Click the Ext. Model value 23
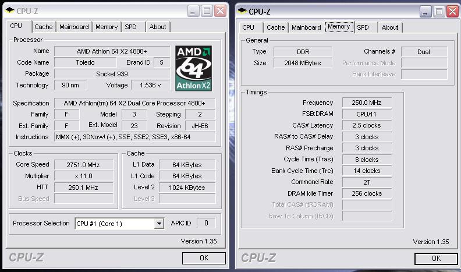 tap(134, 126)
